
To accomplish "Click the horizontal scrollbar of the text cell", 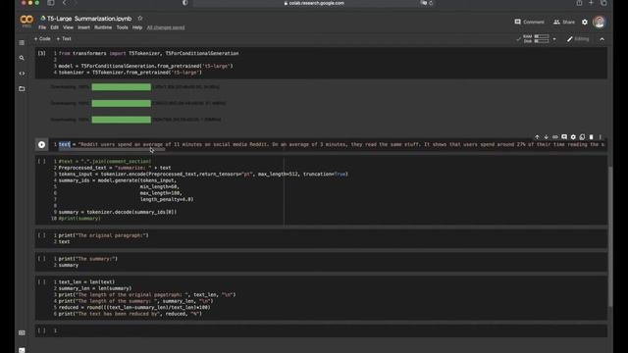I will [x=112, y=149].
